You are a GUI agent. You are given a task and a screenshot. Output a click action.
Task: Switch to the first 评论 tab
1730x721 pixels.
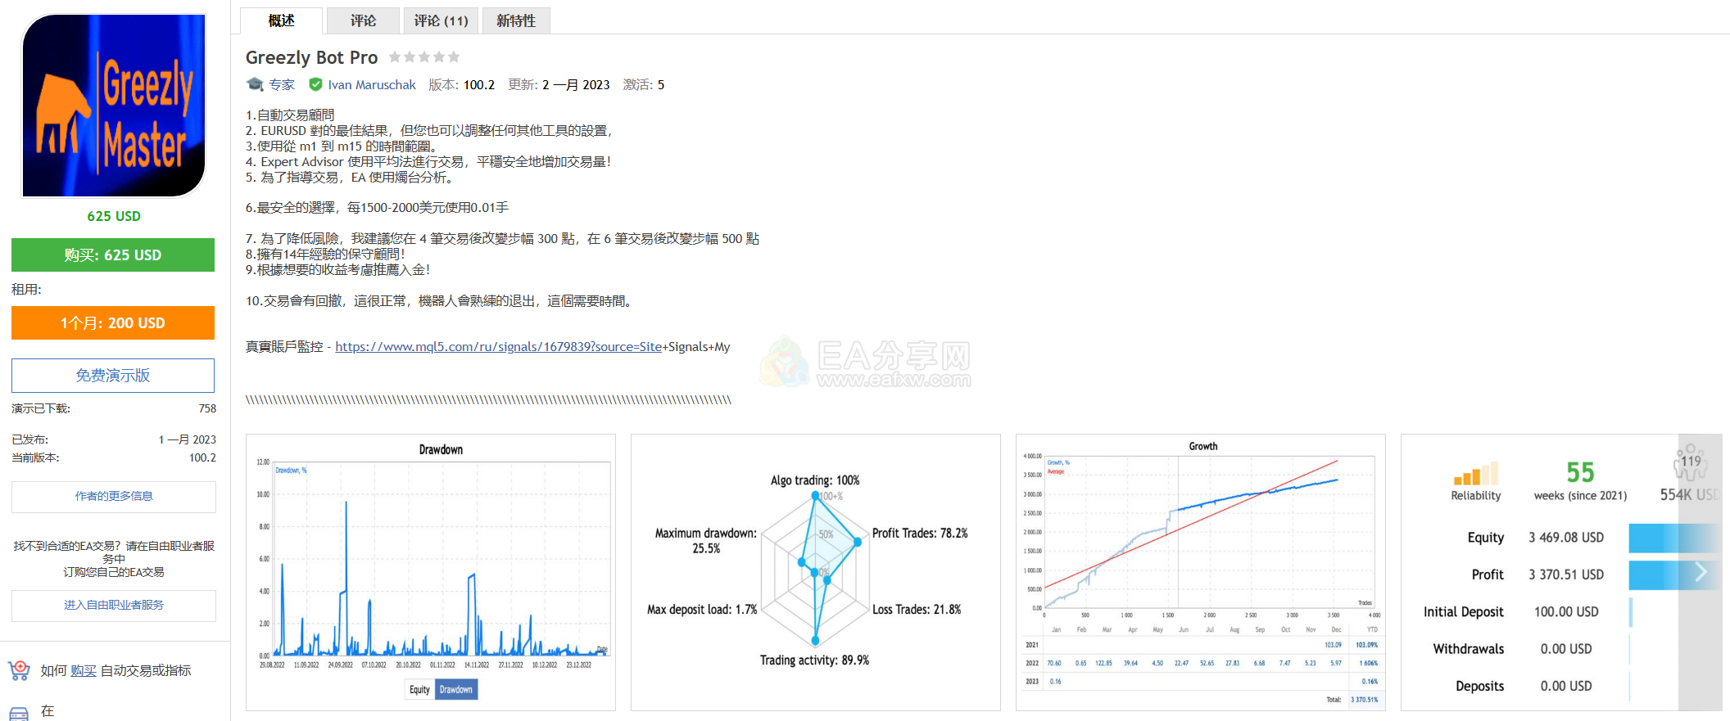tap(363, 20)
